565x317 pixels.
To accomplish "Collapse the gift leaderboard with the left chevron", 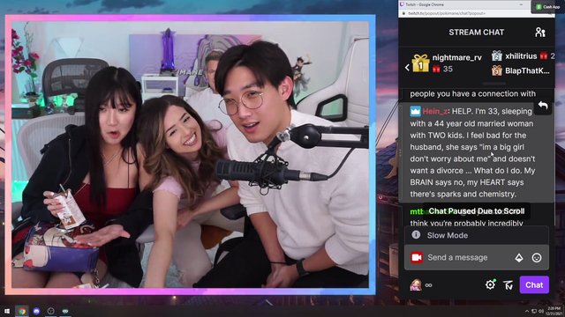I will [407, 67].
